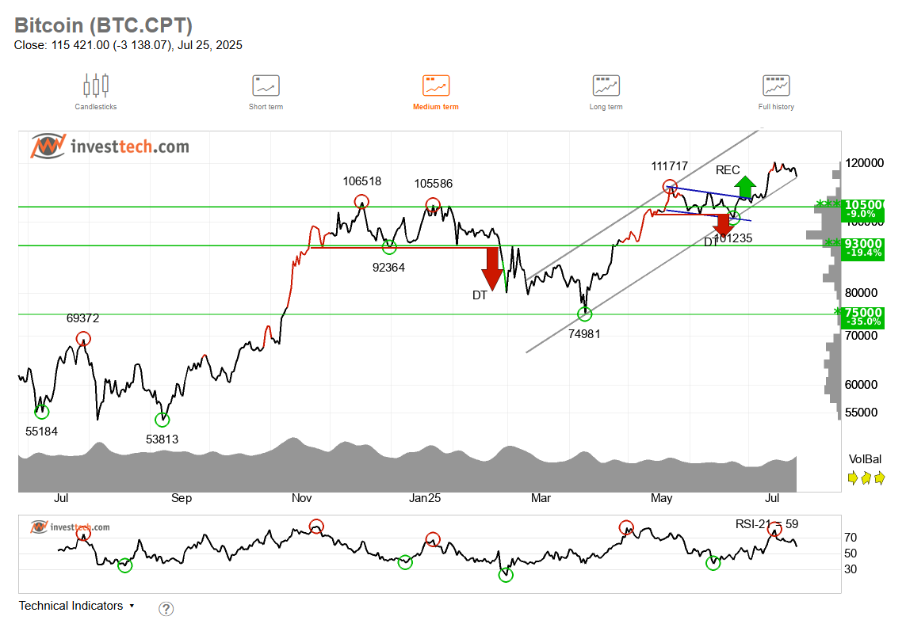Click the Jan25 date axis label
The width and height of the screenshot is (906, 620).
coord(425,498)
